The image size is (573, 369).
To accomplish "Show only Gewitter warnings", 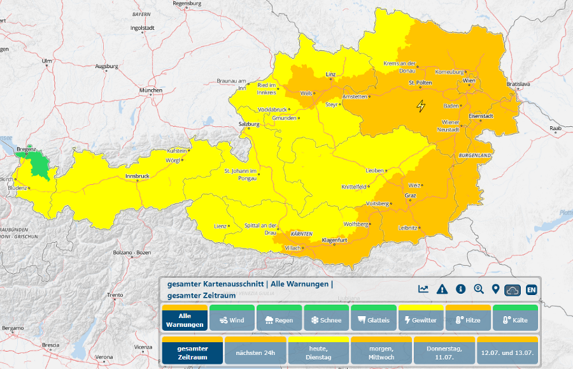I will (420, 319).
